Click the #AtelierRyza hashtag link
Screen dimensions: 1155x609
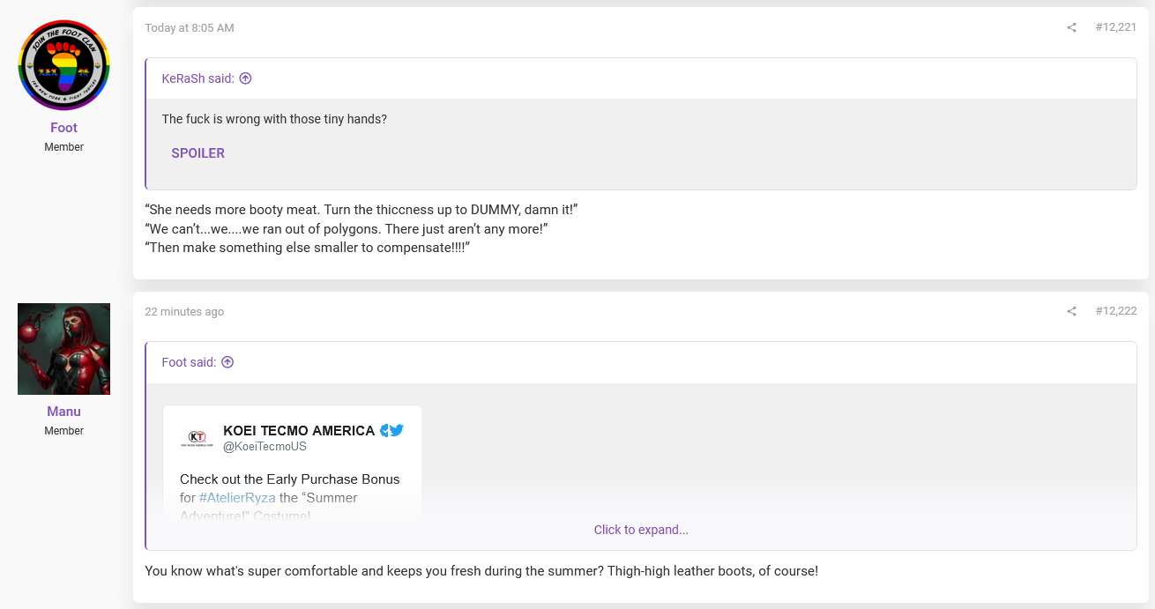[237, 498]
